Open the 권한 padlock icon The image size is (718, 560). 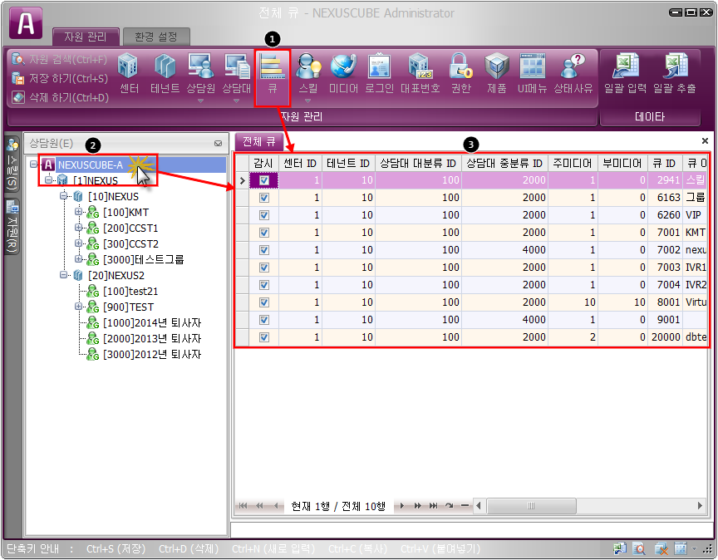(460, 73)
